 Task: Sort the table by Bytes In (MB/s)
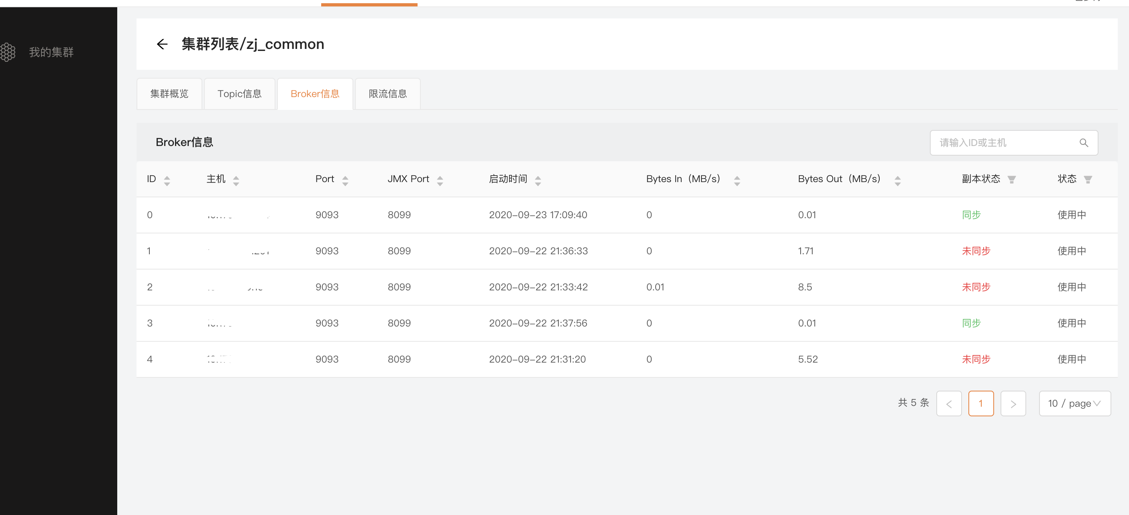coord(737,180)
